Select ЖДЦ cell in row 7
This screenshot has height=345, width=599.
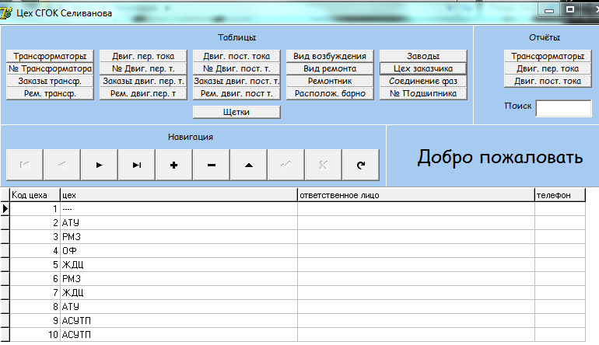[x=179, y=293]
